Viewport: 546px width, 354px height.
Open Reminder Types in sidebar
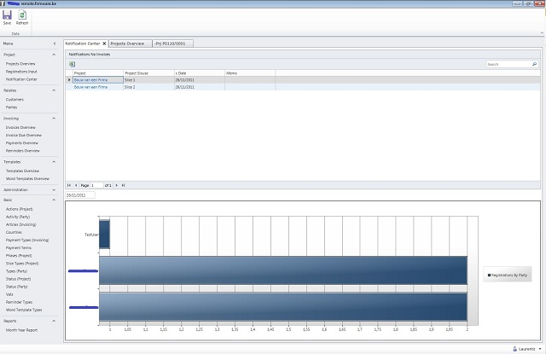19,302
